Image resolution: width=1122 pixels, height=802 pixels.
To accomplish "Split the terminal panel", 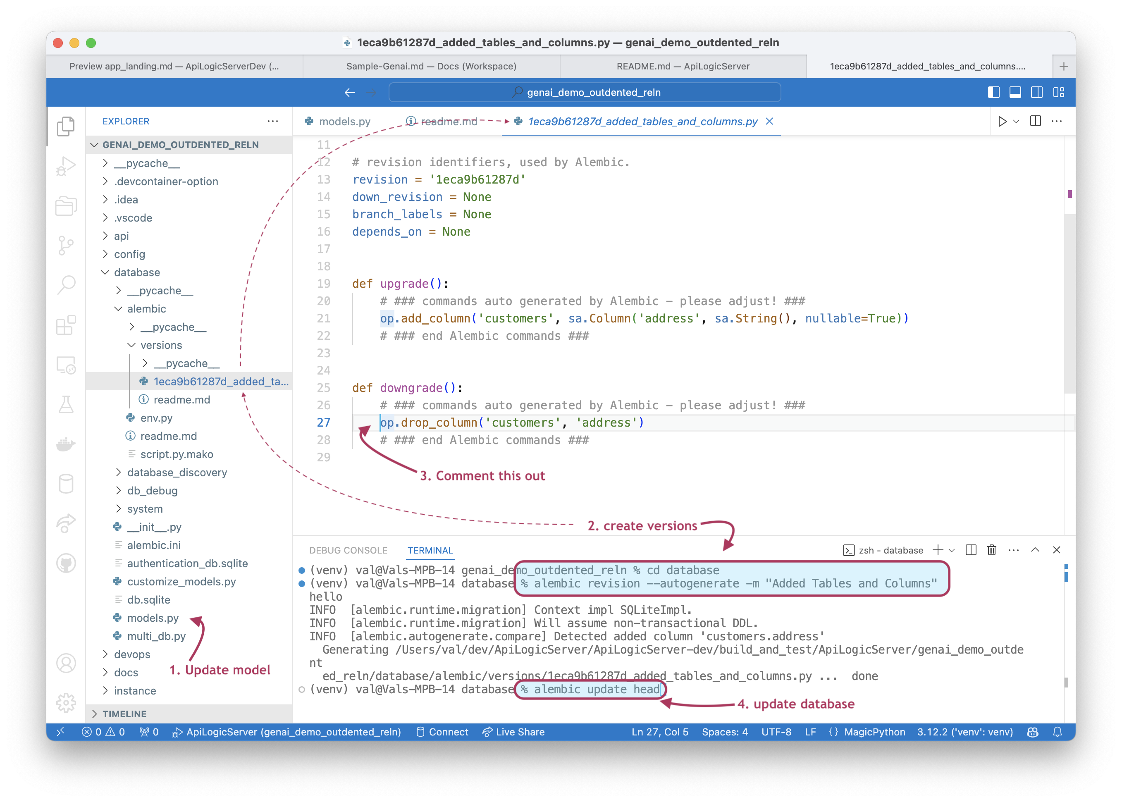I will point(971,550).
